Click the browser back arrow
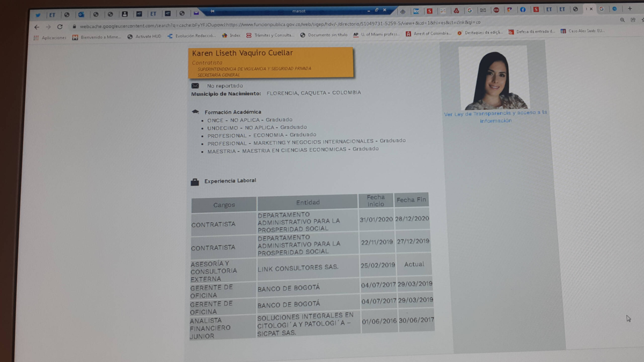This screenshot has width=644, height=362. [x=36, y=27]
